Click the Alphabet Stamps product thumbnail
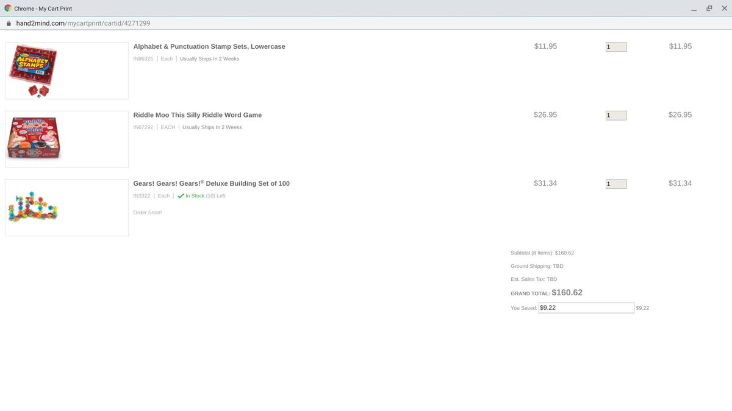 click(x=66, y=70)
